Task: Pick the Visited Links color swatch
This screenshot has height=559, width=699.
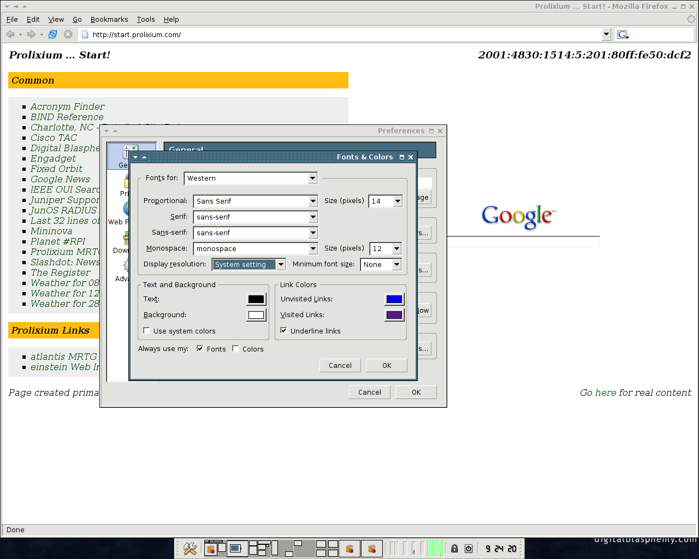Action: coord(394,315)
